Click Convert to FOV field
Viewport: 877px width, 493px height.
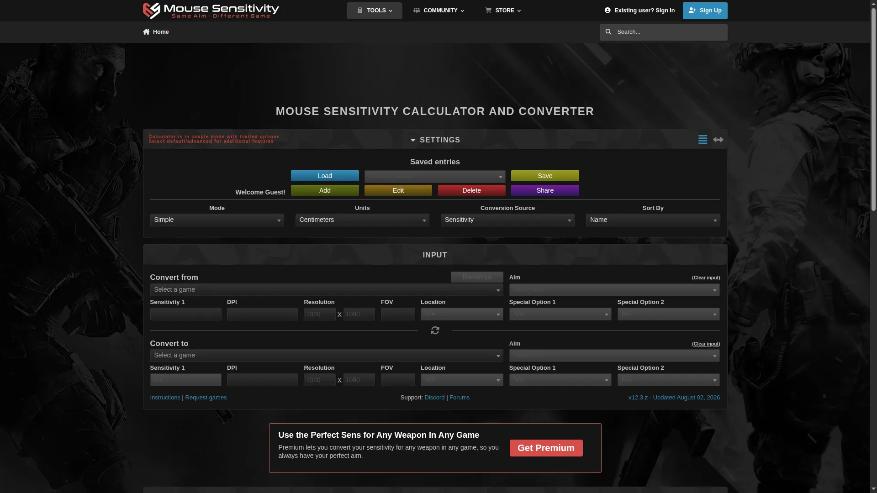pyautogui.click(x=398, y=380)
